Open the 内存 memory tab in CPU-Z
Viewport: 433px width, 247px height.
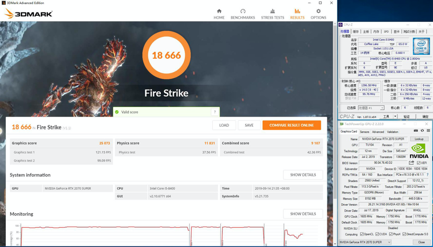point(376,32)
